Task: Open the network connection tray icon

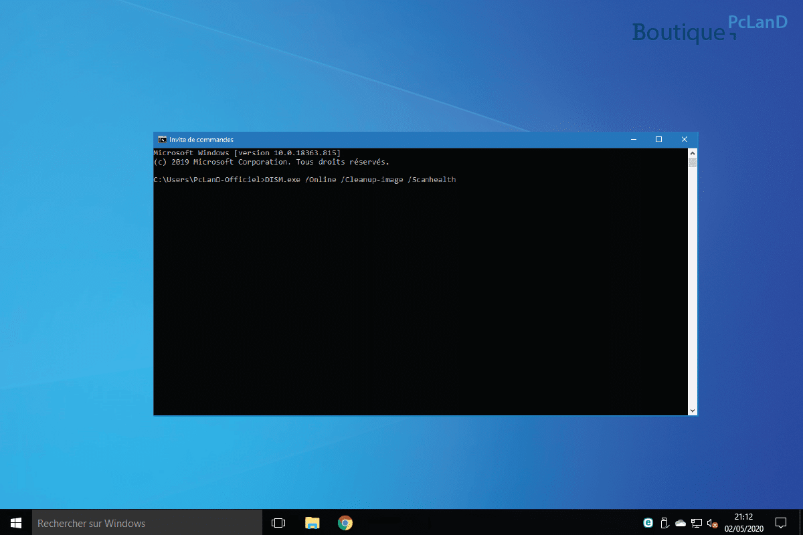Action: point(697,522)
